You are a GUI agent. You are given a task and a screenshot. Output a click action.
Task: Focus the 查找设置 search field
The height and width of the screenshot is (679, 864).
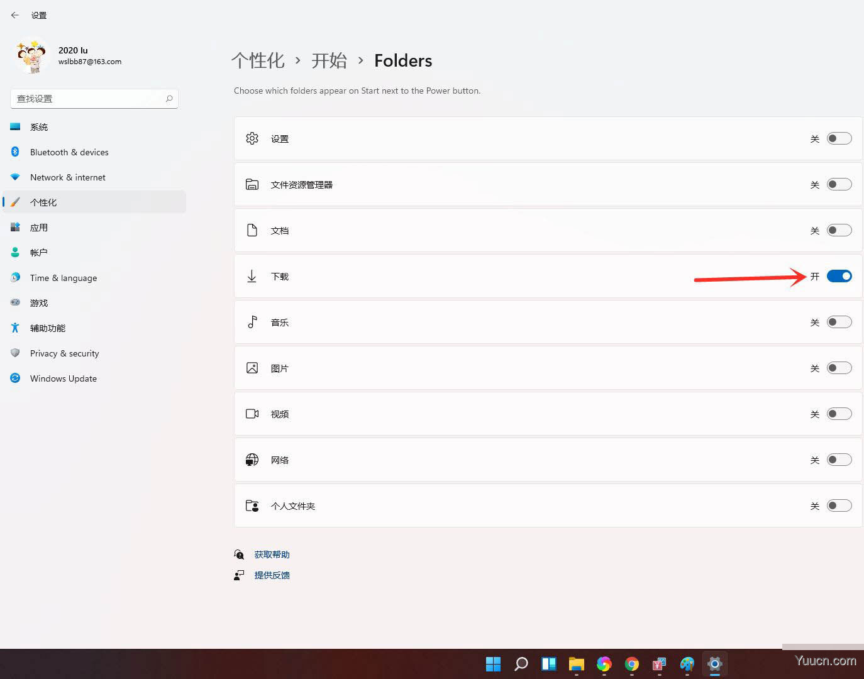(94, 99)
